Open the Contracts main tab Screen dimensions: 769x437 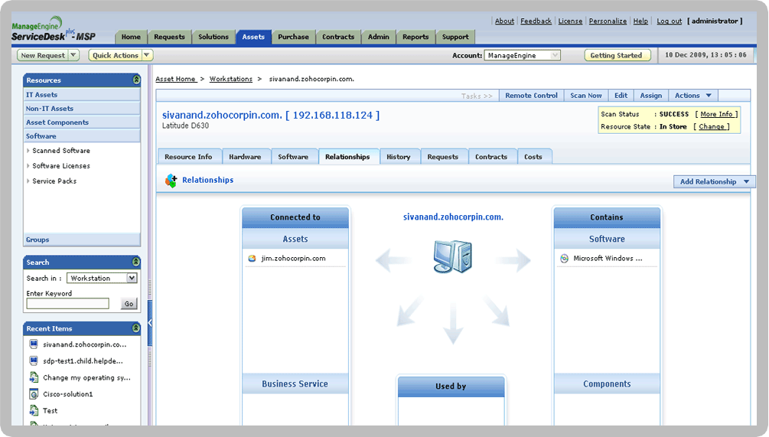click(x=338, y=37)
